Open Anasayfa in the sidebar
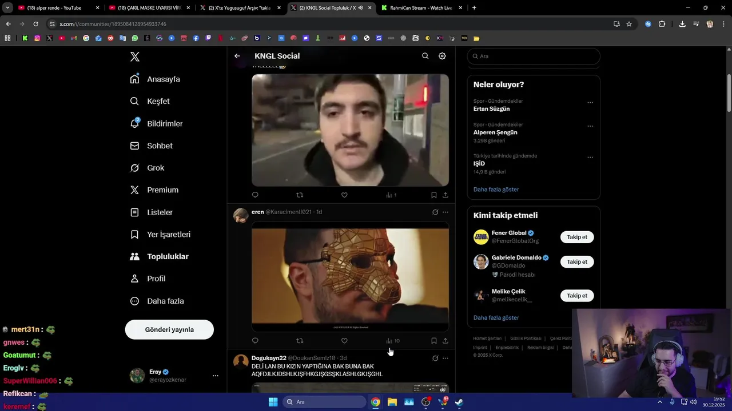The image size is (732, 411). click(x=156, y=79)
